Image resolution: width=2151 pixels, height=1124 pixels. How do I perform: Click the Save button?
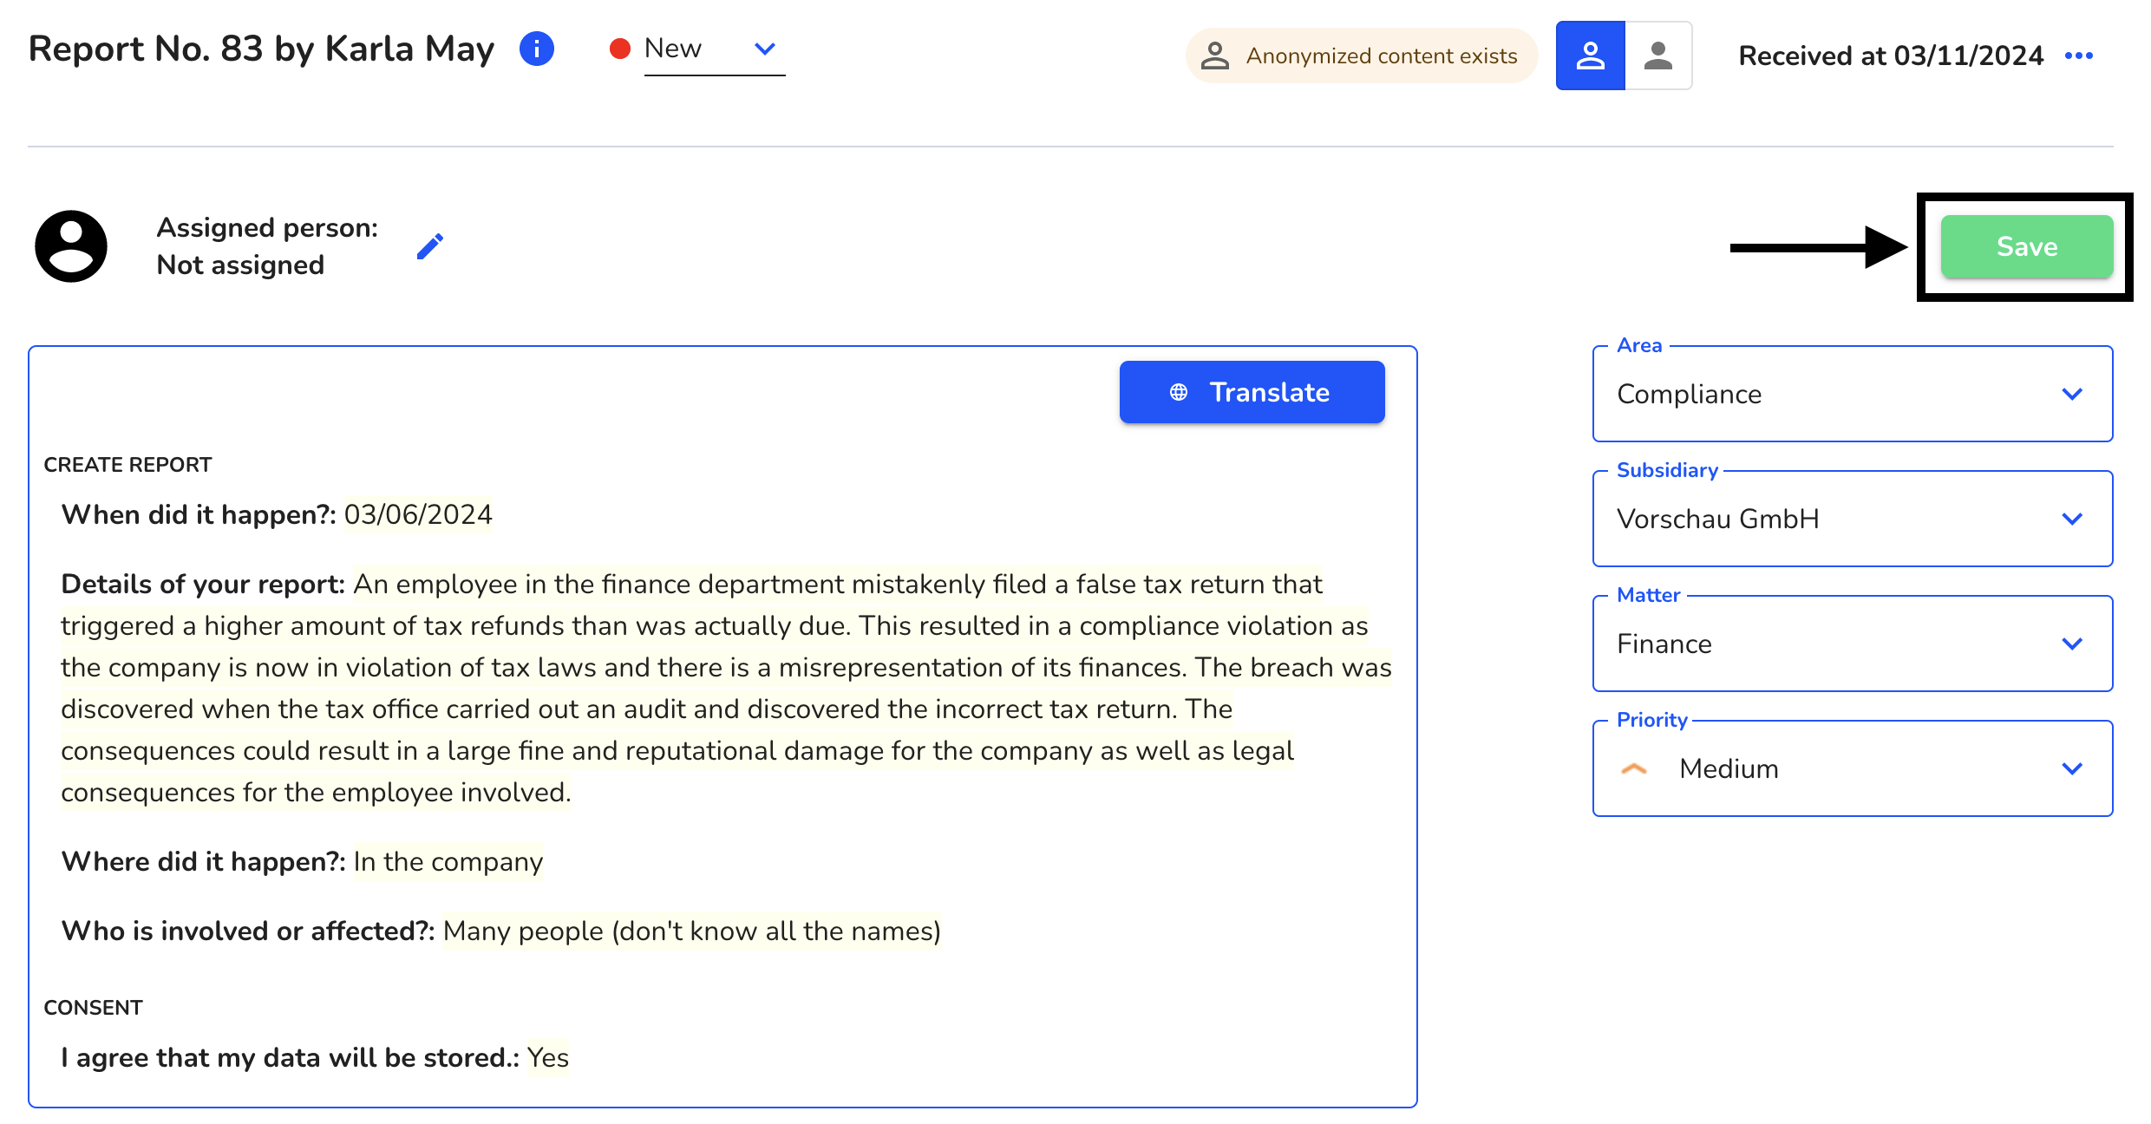(2026, 245)
